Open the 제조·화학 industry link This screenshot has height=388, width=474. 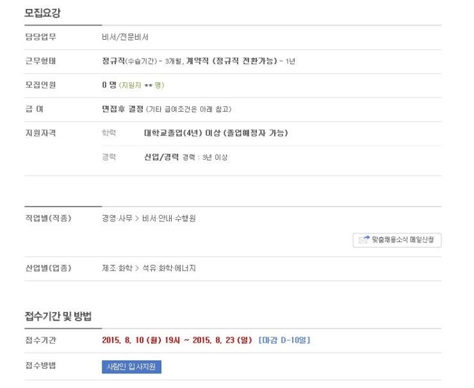click(117, 268)
